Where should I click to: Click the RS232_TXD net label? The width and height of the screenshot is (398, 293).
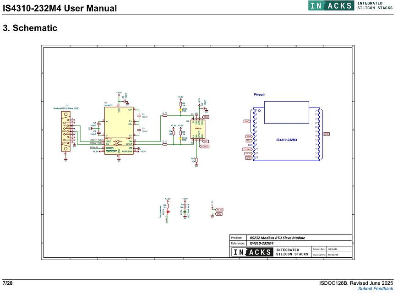(x=96, y=140)
